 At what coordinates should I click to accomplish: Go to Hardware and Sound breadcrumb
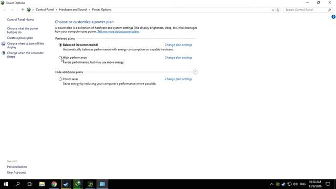coord(73,9)
